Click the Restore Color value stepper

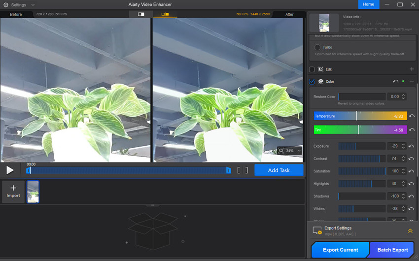pyautogui.click(x=404, y=97)
